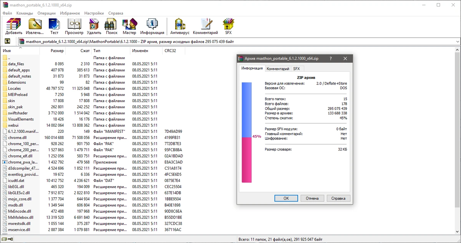Sort by the Имя column header
This screenshot has height=243, width=461.
point(20,51)
